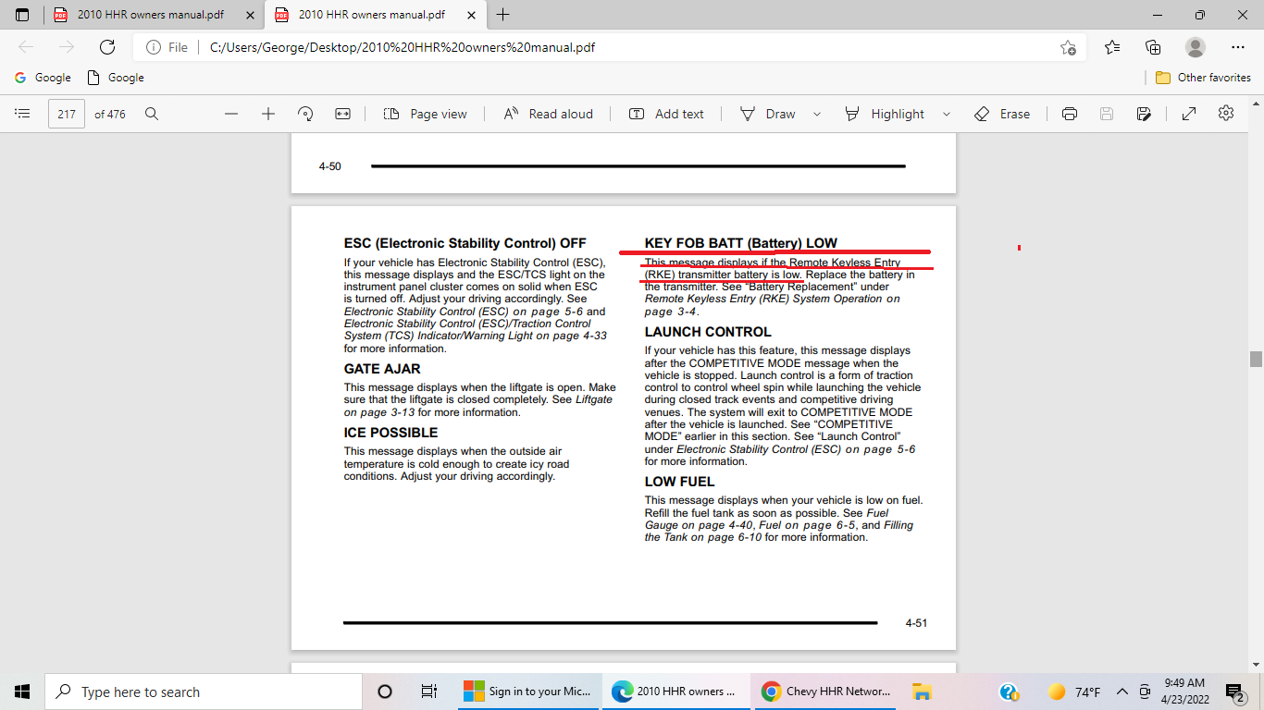The height and width of the screenshot is (710, 1264).
Task: Click the search magnifier in PDF toolbar
Action: coord(152,114)
